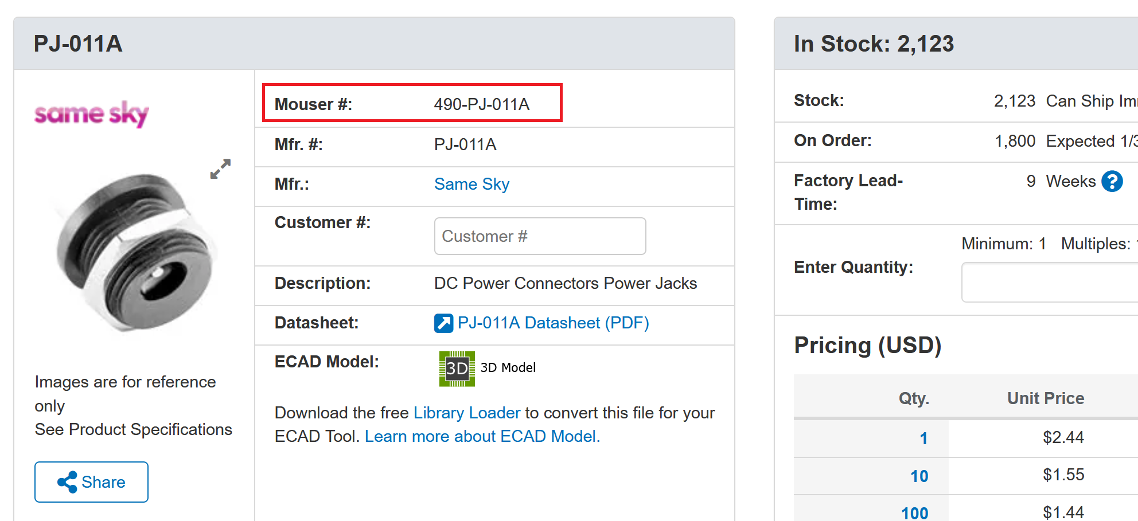Click the See Product Specifications text
Image resolution: width=1138 pixels, height=521 pixels.
pyautogui.click(x=133, y=429)
